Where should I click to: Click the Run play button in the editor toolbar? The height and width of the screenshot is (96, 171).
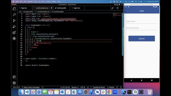[112, 8]
